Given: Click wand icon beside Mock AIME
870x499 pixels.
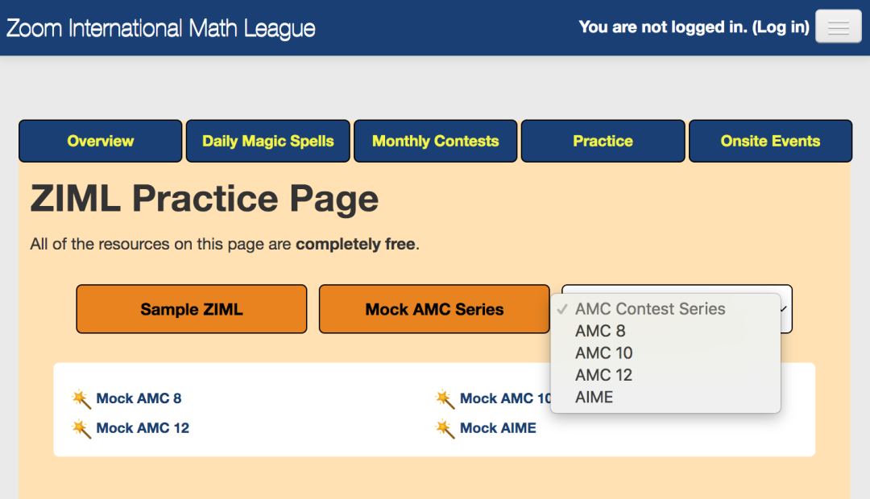Looking at the screenshot, I should pos(445,429).
